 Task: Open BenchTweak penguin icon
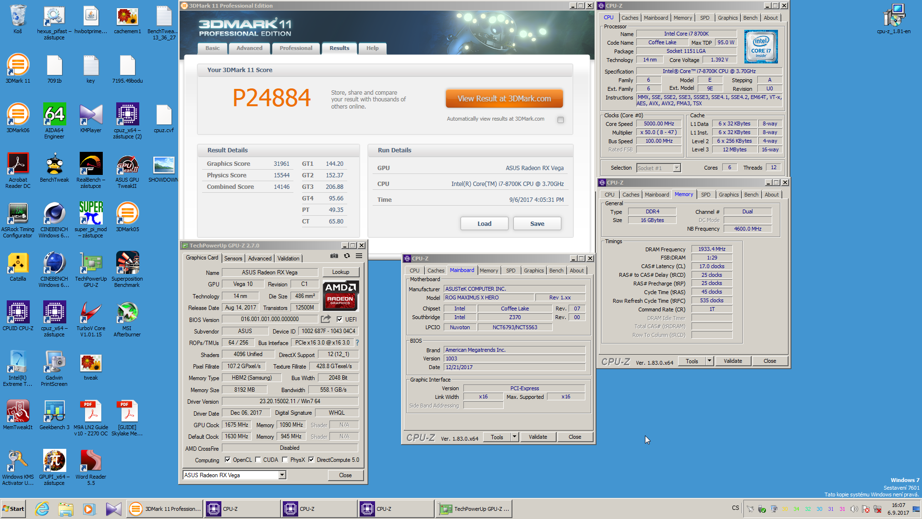click(x=54, y=168)
